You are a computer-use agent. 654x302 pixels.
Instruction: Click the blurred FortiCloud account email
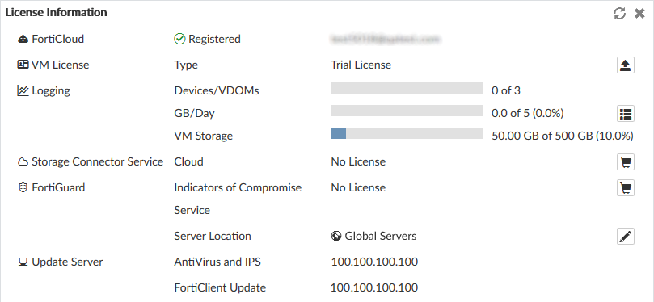point(386,39)
